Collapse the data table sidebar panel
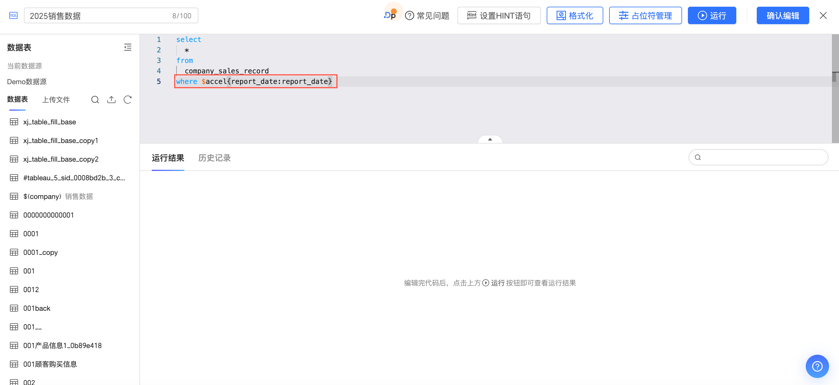 (128, 47)
